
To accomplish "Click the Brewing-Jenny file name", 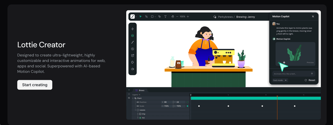I will pos(245,17).
